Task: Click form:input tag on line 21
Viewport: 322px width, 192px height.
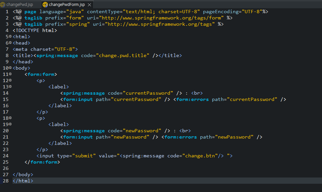Action: click(77, 137)
